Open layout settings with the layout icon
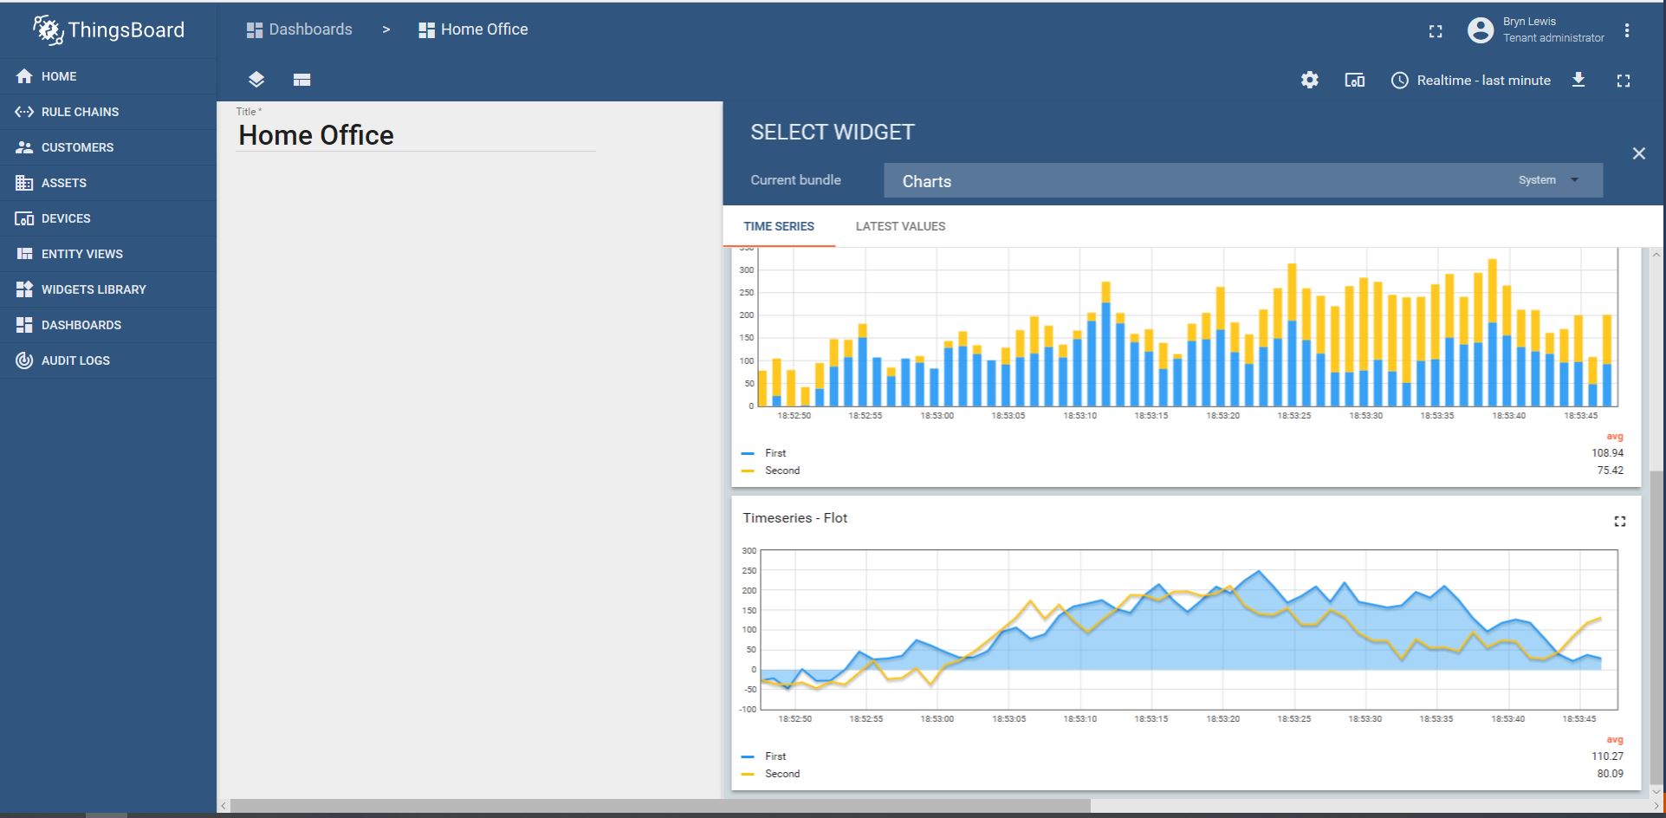This screenshot has height=818, width=1666. pos(302,79)
